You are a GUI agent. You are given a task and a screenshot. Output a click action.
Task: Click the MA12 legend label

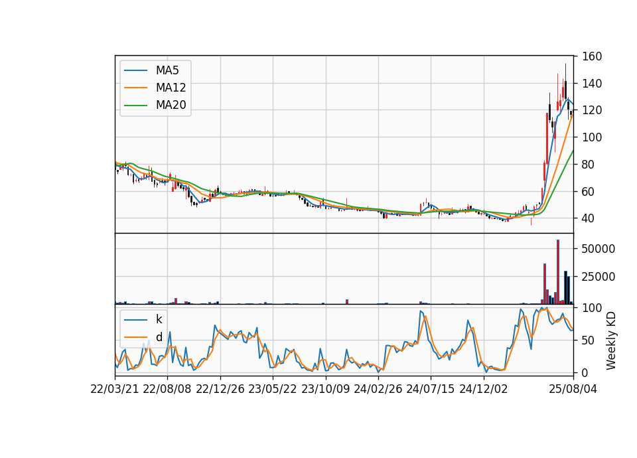(171, 88)
